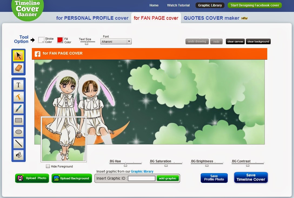Select the line drawing tool
This screenshot has width=294, height=198.
tap(18, 143)
